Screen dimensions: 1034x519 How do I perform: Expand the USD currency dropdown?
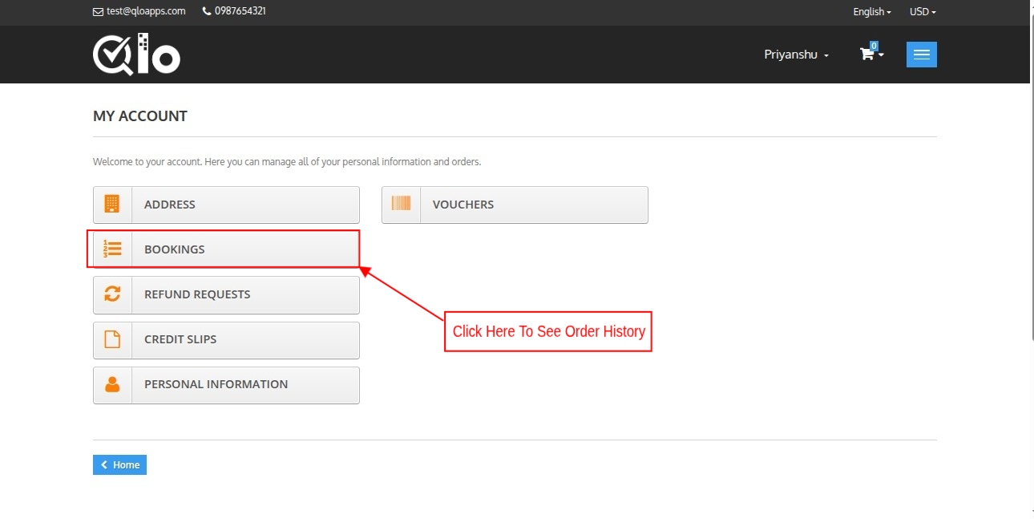(922, 12)
